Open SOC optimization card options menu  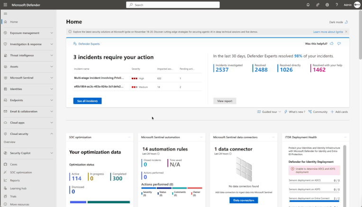(x=129, y=137)
